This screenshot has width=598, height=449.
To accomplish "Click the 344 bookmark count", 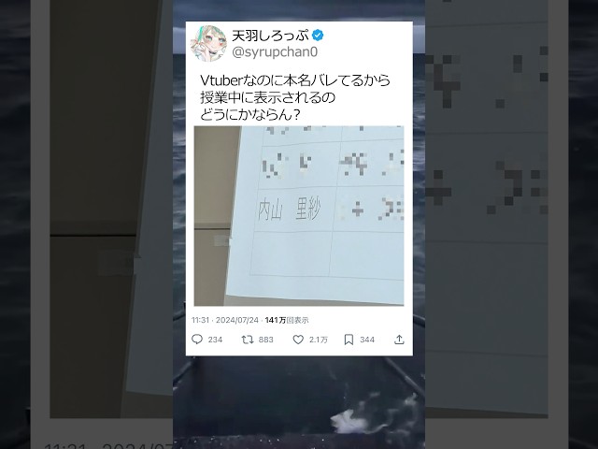I will pyautogui.click(x=367, y=340).
